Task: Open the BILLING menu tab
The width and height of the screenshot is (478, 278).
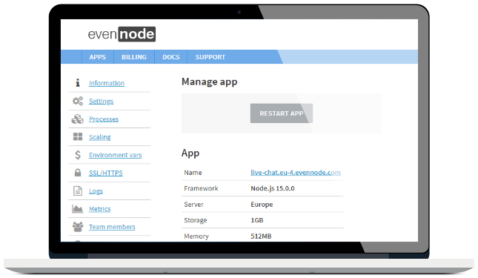Action: click(x=134, y=57)
